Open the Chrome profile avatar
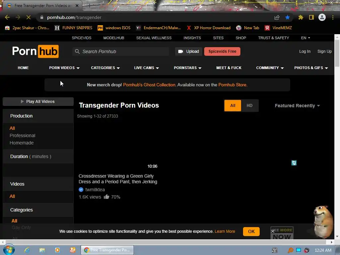340x255 pixels. [x=322, y=17]
